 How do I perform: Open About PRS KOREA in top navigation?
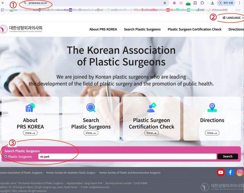103,30
